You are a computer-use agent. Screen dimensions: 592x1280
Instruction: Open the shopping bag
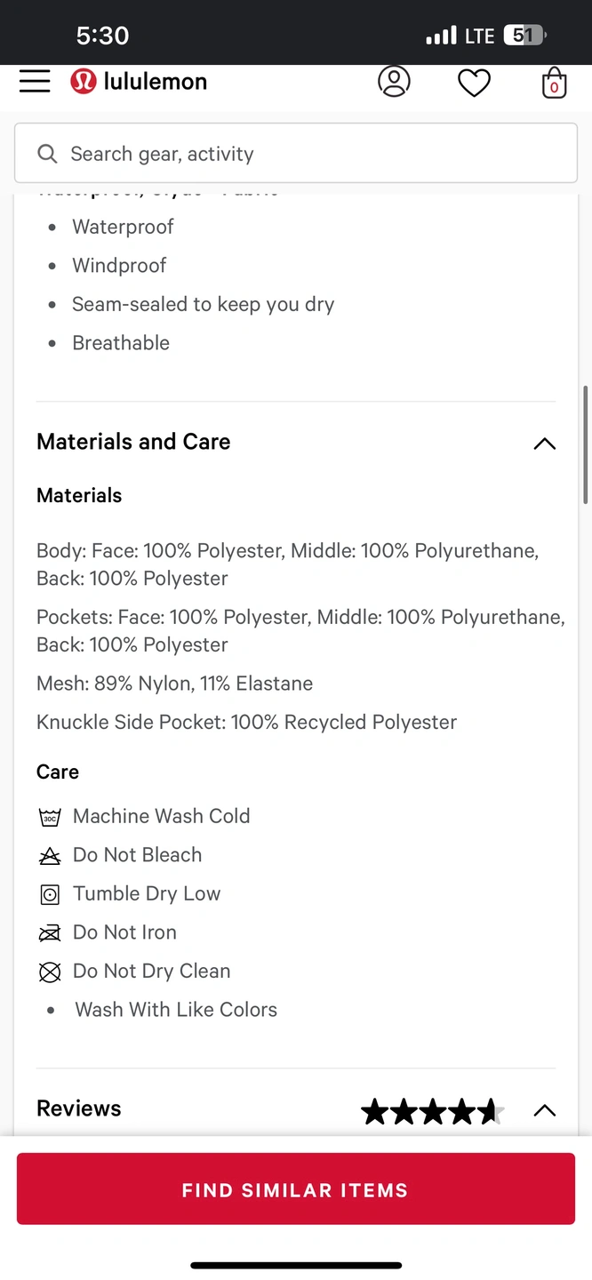pos(554,83)
